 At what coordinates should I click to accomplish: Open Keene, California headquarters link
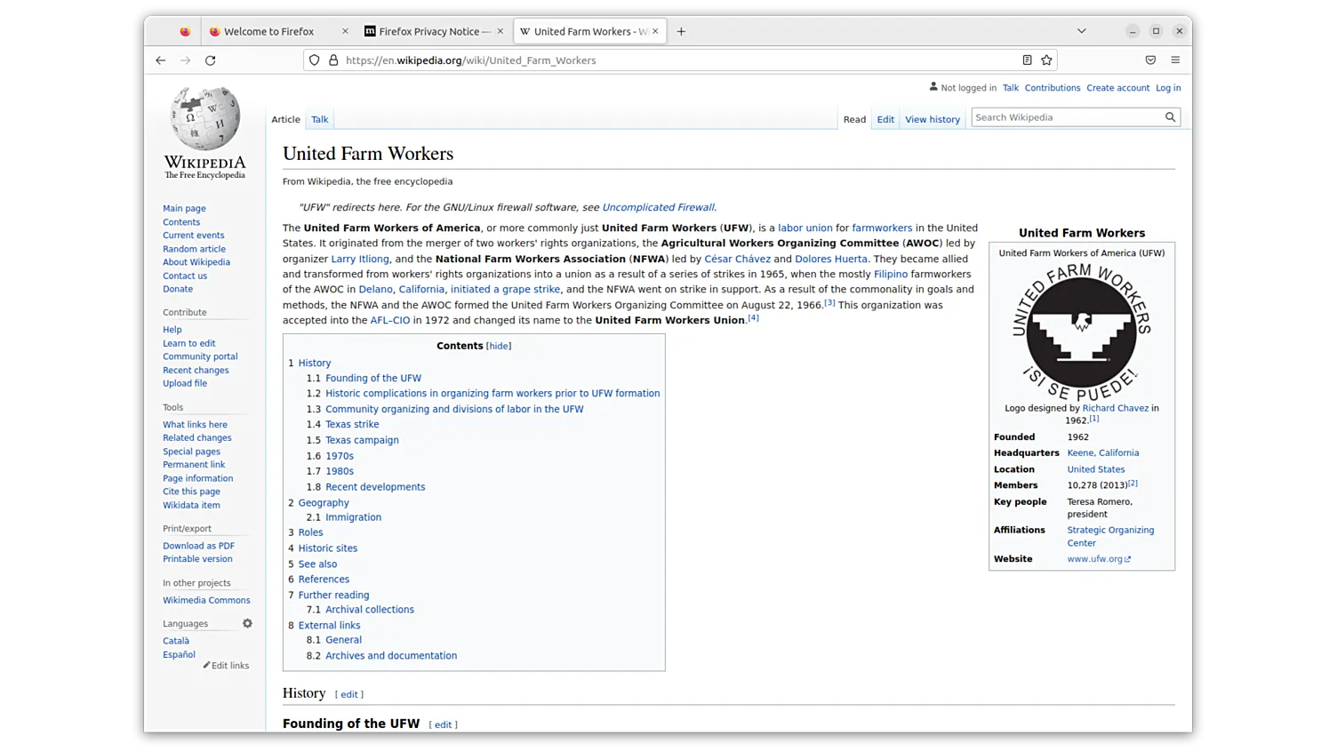(1102, 452)
